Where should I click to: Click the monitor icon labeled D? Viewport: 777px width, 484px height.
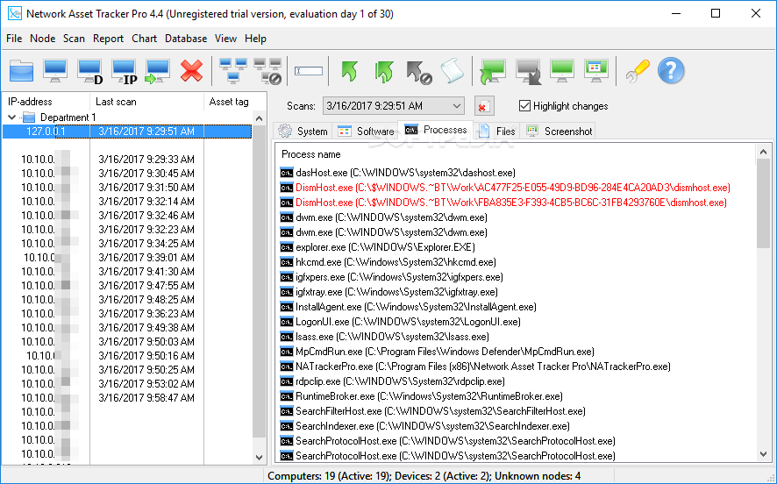point(89,71)
